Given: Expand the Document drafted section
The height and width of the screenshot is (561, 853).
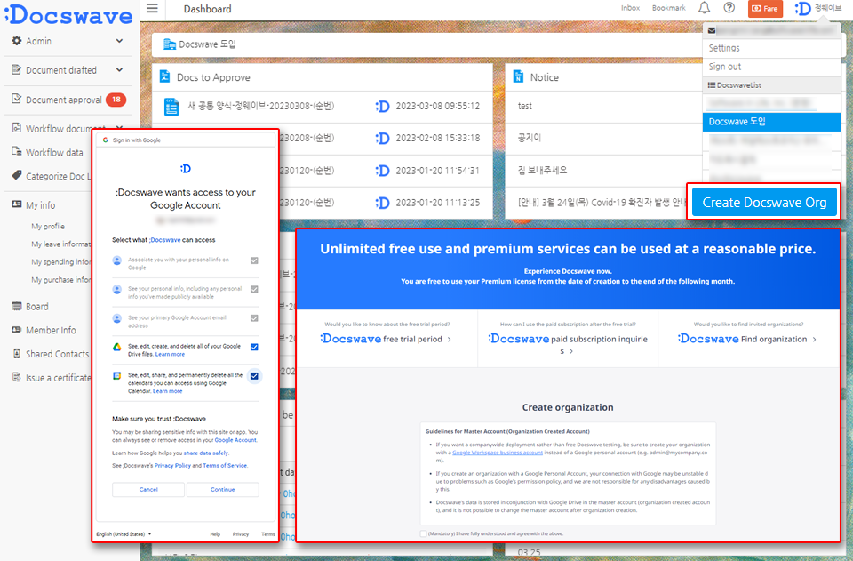Looking at the screenshot, I should (x=119, y=69).
